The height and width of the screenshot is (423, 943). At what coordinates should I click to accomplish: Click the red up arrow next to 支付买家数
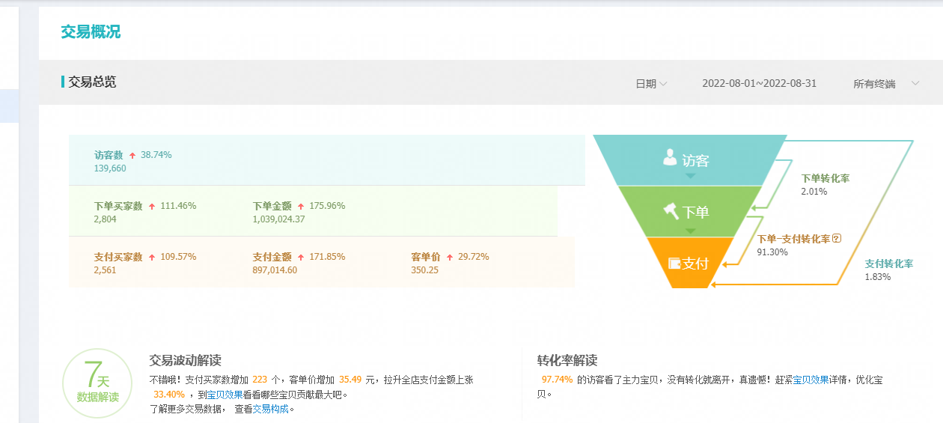pyautogui.click(x=152, y=258)
